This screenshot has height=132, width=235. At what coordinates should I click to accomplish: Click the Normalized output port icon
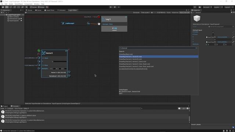click(69, 76)
